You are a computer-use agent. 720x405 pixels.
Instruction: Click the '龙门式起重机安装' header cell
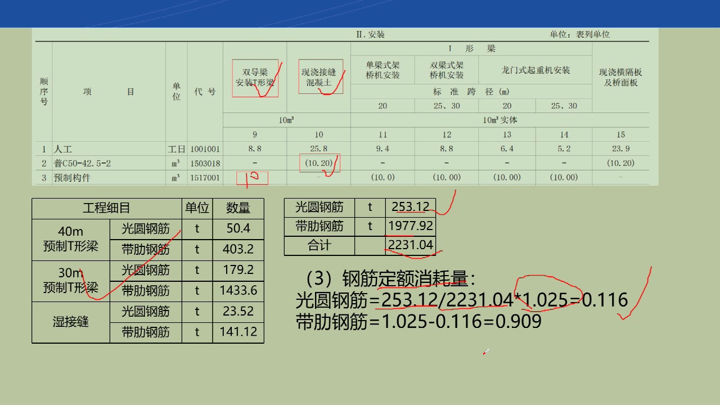(x=535, y=70)
